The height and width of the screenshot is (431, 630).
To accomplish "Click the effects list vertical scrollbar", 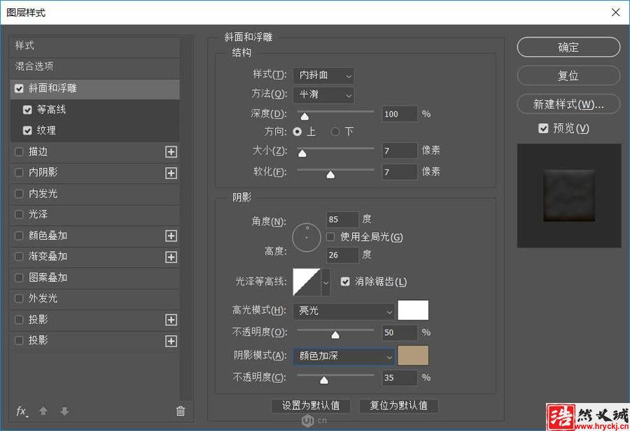I will coord(186,219).
